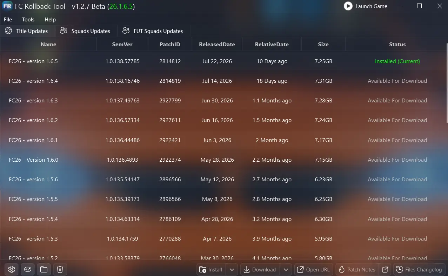Select FC26 - version 1.5.3 row
This screenshot has width=448, height=276.
pyautogui.click(x=223, y=238)
